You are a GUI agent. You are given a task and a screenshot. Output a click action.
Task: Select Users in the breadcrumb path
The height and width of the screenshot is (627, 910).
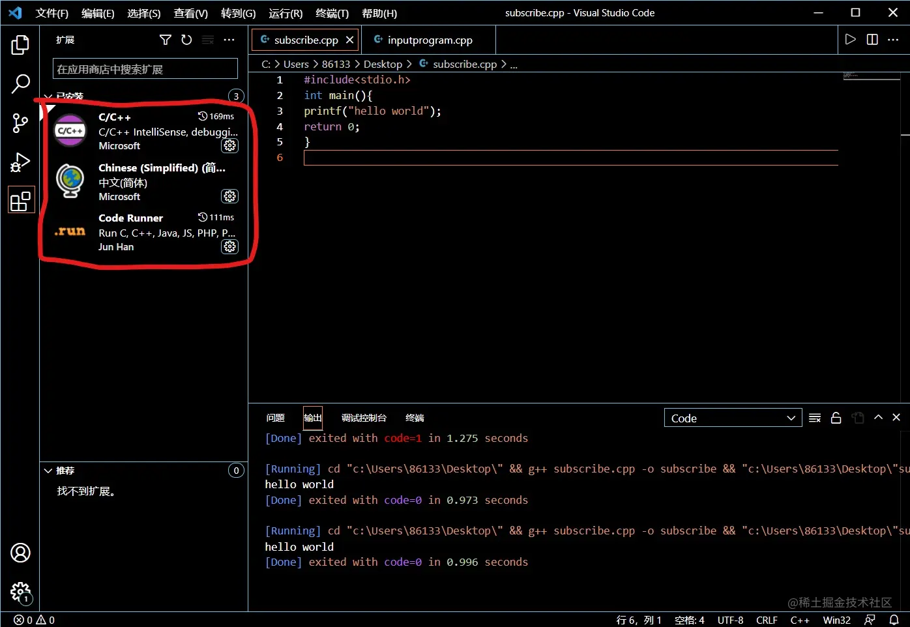coord(296,65)
